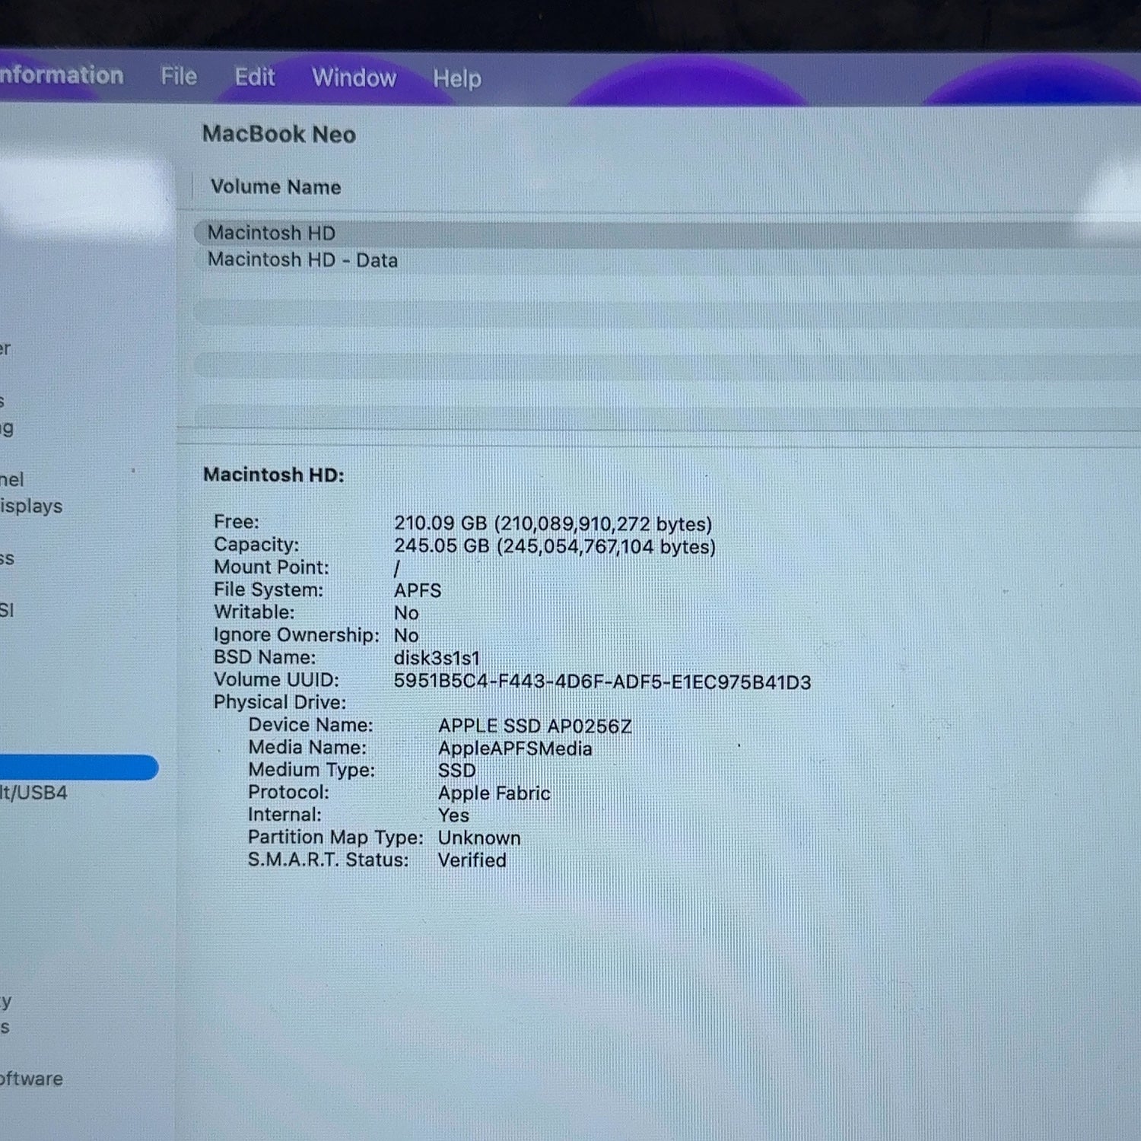Click the Medium Type value SSD
The width and height of the screenshot is (1141, 1141).
coord(456,771)
